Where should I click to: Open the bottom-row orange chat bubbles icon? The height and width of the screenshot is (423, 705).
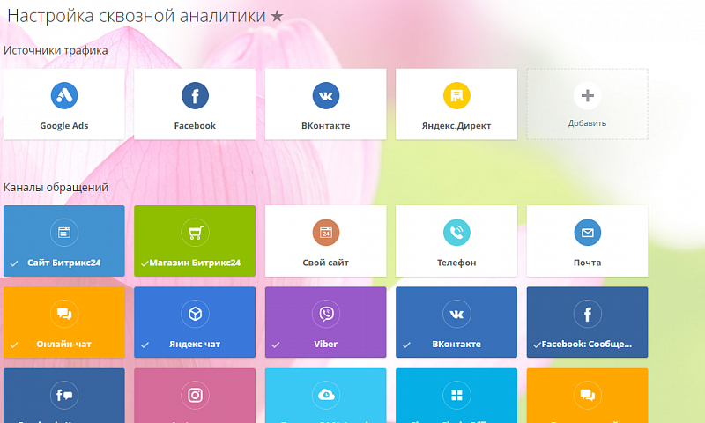tap(588, 395)
